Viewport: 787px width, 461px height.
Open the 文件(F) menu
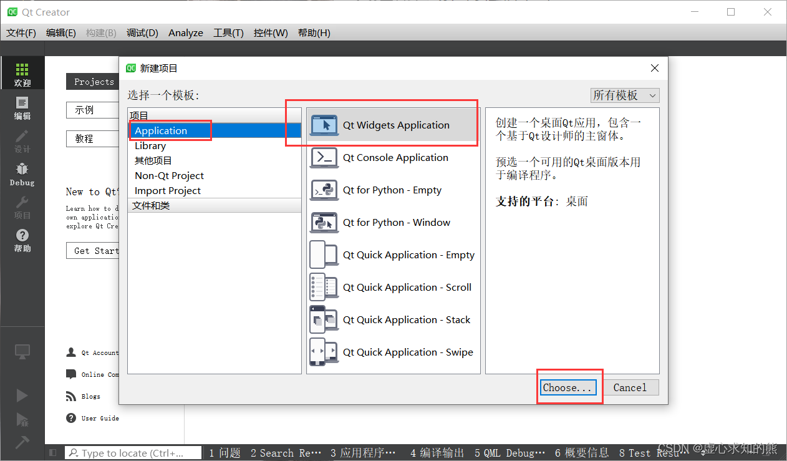click(x=21, y=32)
